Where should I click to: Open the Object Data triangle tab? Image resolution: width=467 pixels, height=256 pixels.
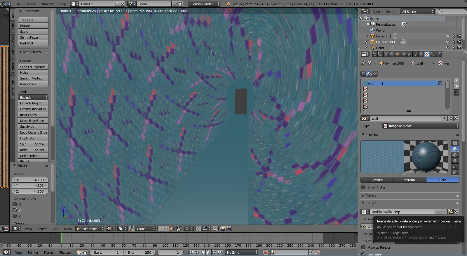click(x=415, y=54)
